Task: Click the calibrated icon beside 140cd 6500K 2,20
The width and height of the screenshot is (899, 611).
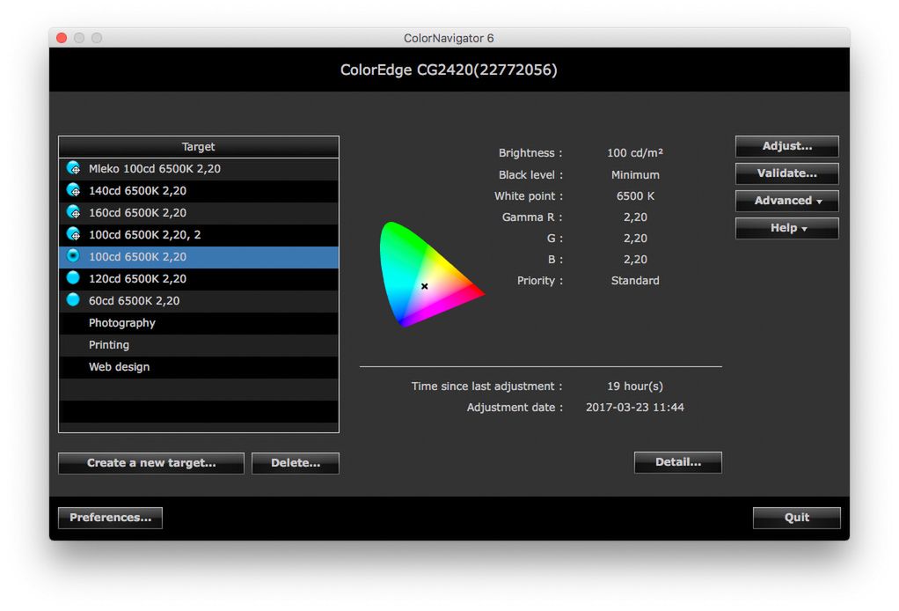Action: [73, 190]
